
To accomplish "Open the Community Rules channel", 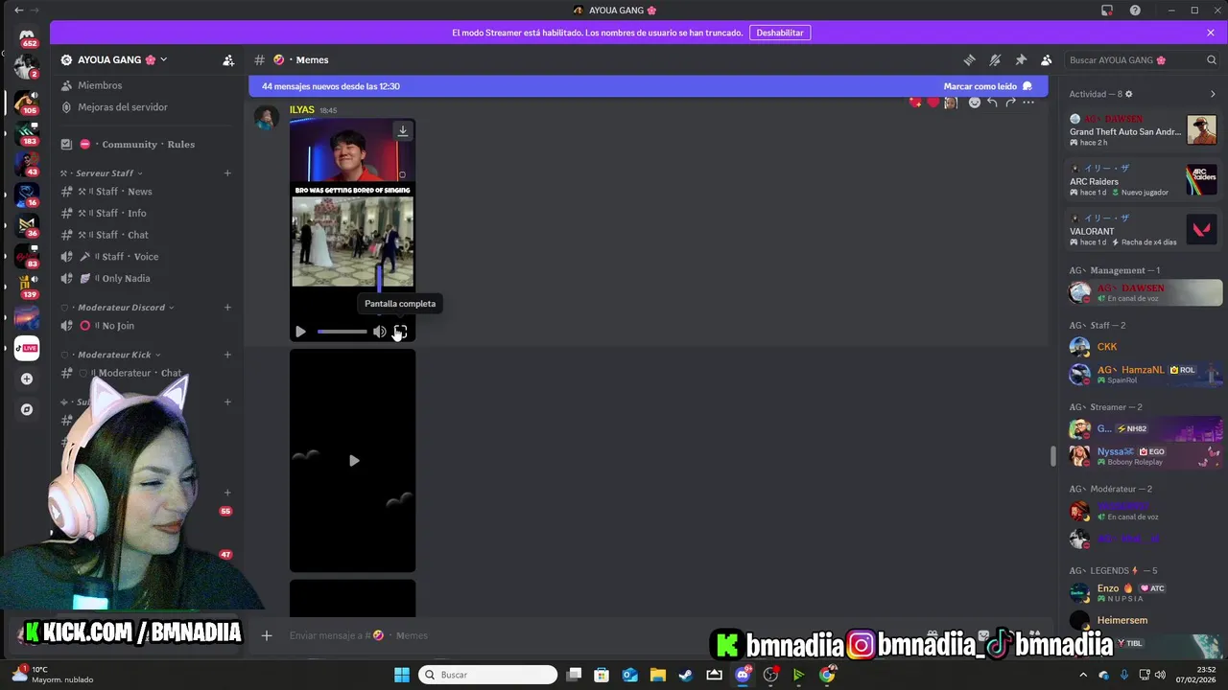I will click(x=148, y=144).
